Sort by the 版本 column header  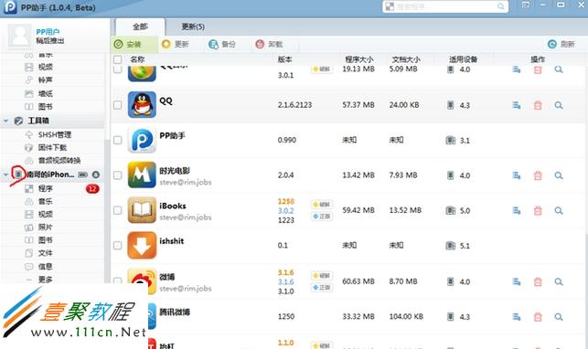284,59
